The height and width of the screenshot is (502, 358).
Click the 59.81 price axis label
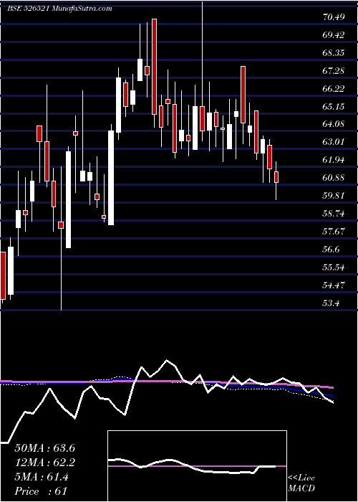point(334,196)
